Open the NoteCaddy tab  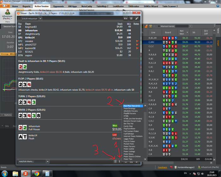pyautogui.click(x=87, y=6)
